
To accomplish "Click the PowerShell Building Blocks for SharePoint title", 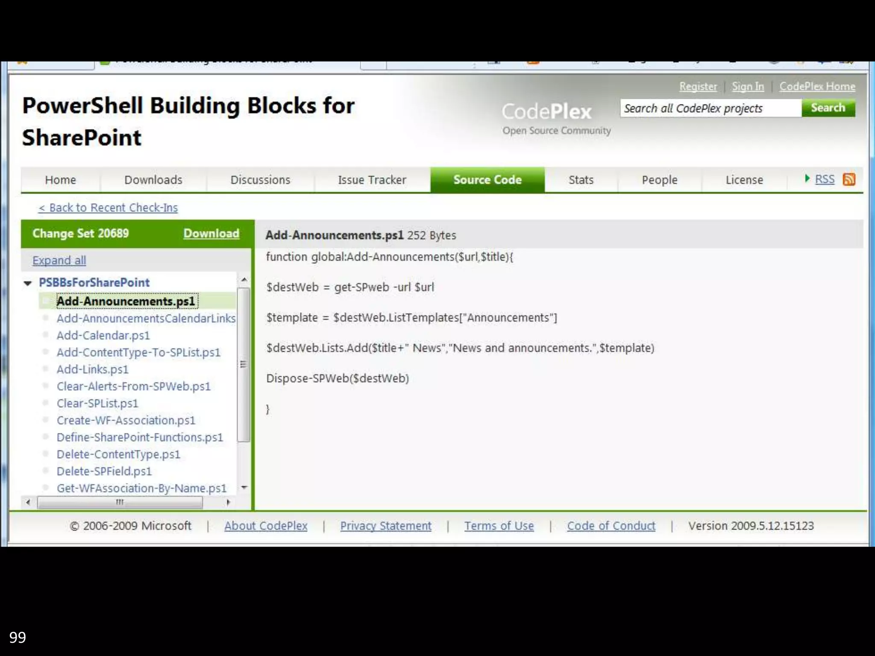I will pyautogui.click(x=188, y=122).
